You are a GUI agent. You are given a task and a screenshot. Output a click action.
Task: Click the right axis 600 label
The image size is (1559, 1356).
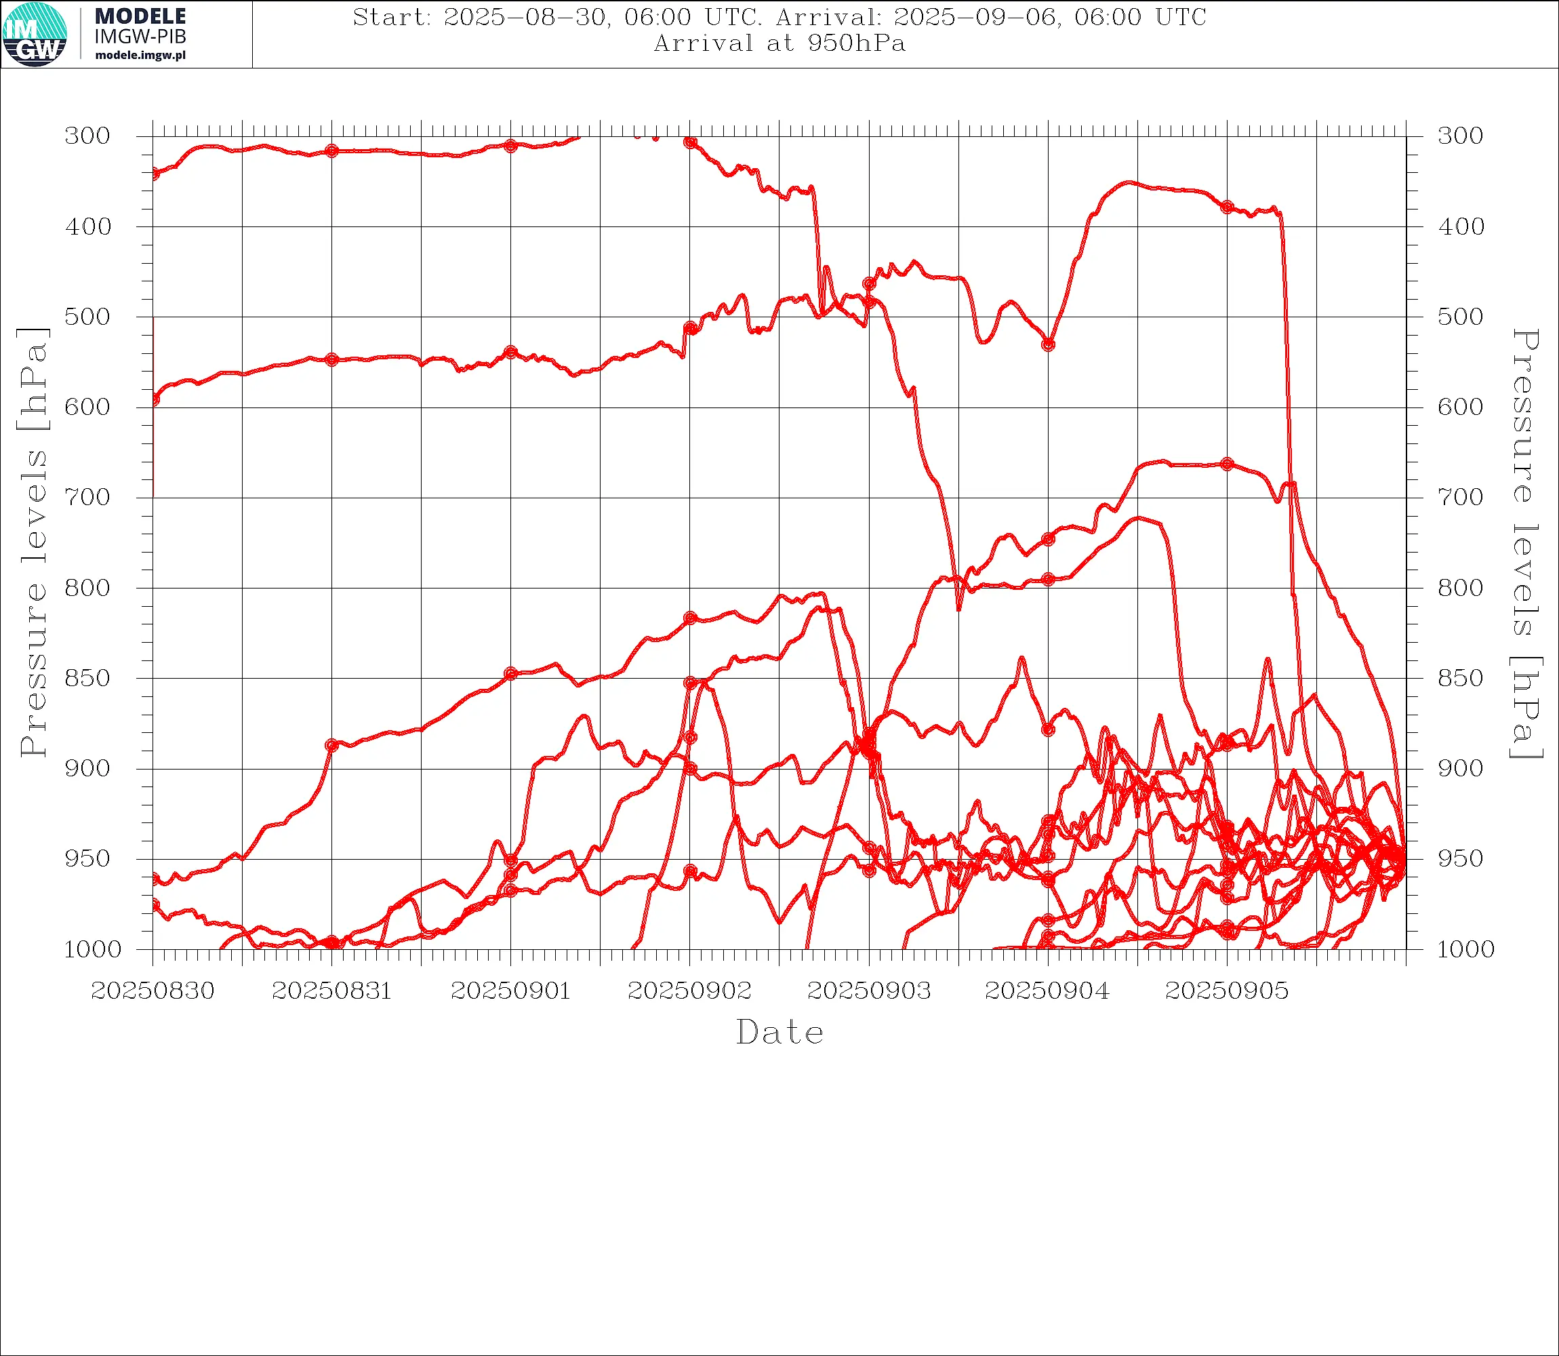[x=1461, y=407]
